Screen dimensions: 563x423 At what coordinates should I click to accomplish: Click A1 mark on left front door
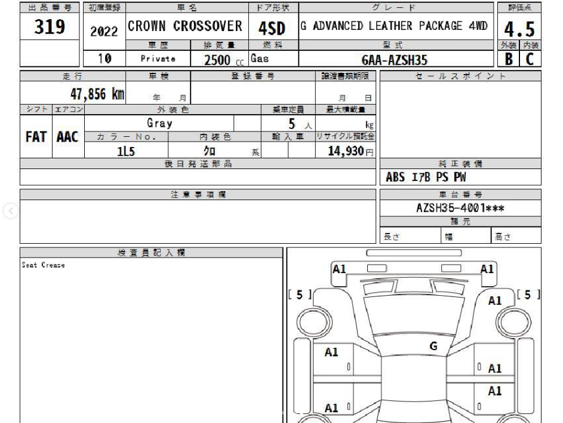click(331, 352)
